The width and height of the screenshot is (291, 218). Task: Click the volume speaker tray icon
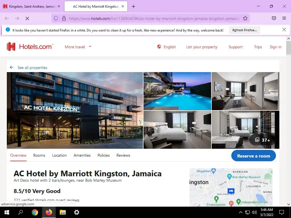(x=254, y=212)
